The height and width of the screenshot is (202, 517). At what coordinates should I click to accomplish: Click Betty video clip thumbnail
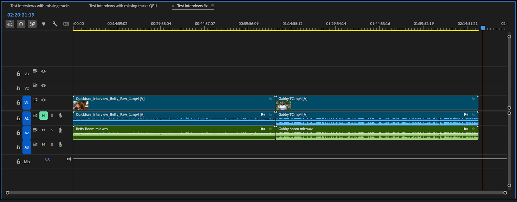point(81,106)
